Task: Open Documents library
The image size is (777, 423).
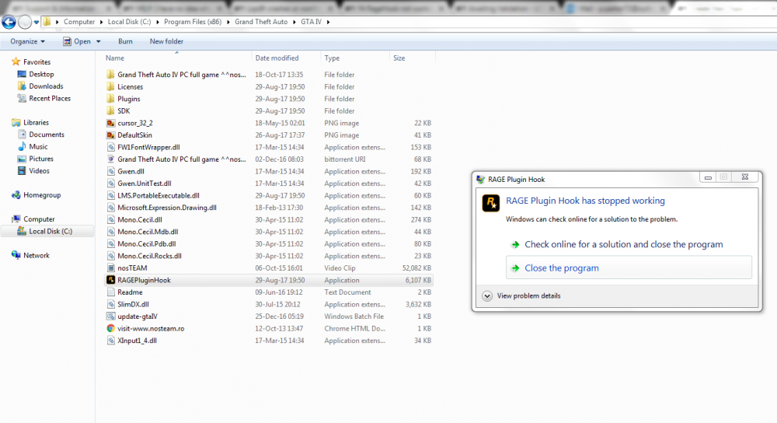Action: [47, 135]
